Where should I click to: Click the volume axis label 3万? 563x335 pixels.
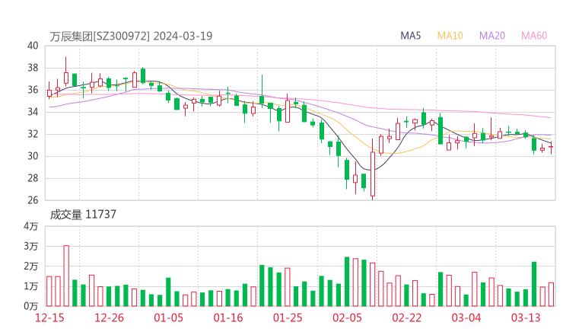(x=31, y=246)
